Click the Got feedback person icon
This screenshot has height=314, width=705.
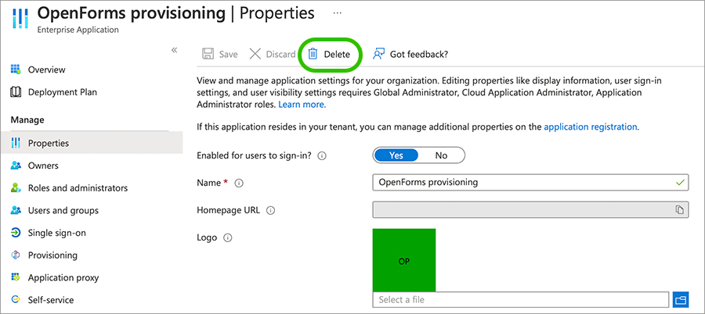379,54
